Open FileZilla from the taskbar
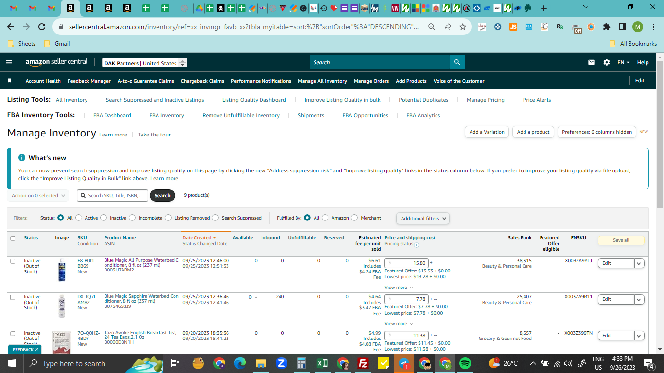The width and height of the screenshot is (664, 373). point(362,363)
